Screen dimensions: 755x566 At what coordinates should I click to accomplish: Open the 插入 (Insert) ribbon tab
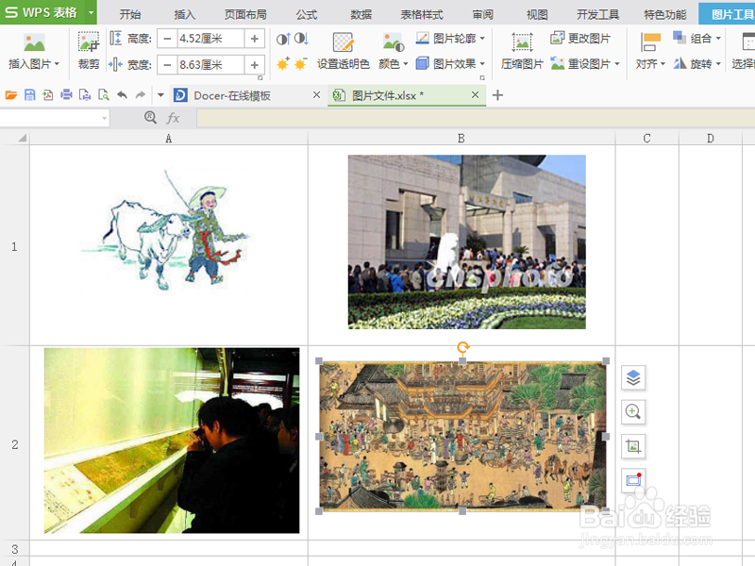(x=184, y=14)
